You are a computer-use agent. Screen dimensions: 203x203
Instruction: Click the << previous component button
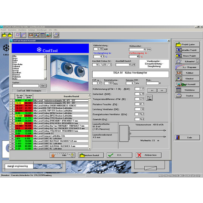152,90
